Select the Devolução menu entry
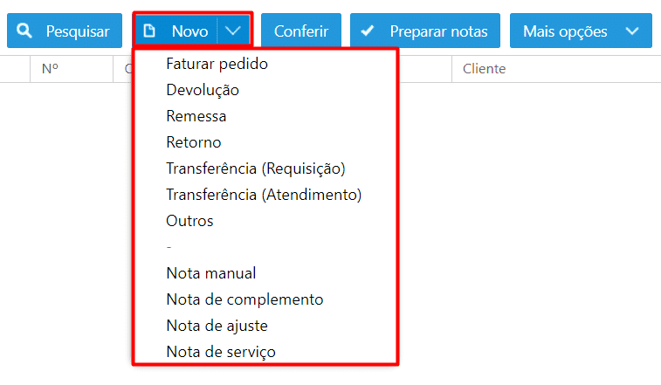 click(203, 90)
